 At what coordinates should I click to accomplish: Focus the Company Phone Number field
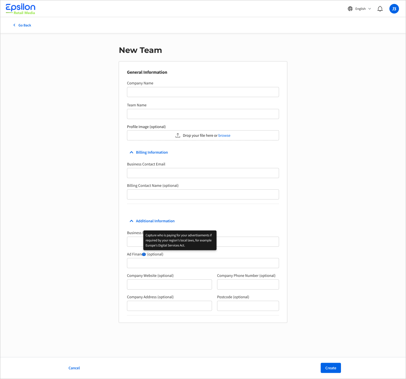point(248,284)
